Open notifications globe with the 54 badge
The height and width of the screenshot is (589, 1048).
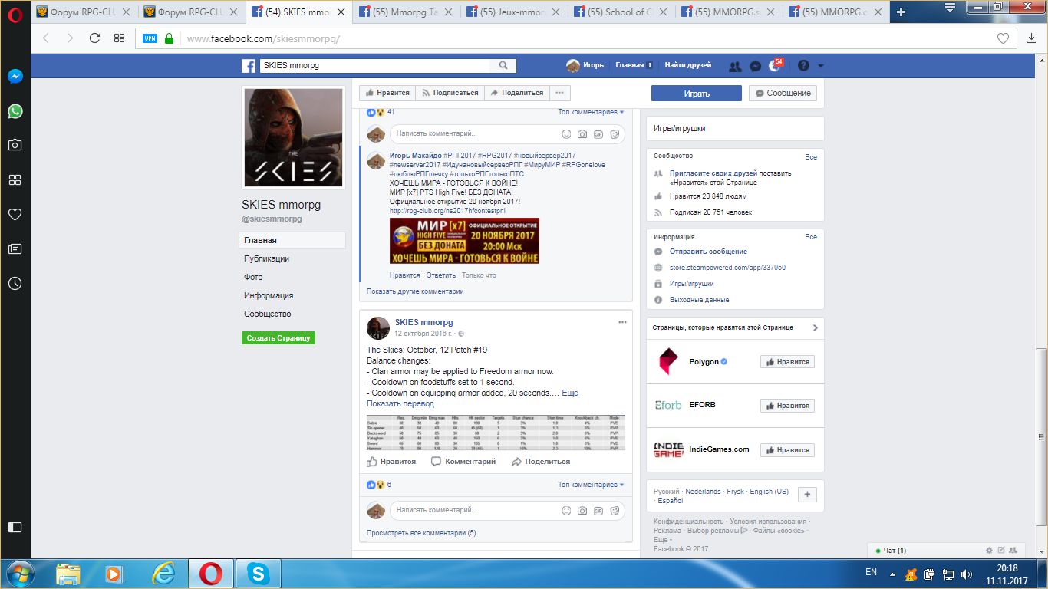[775, 66]
